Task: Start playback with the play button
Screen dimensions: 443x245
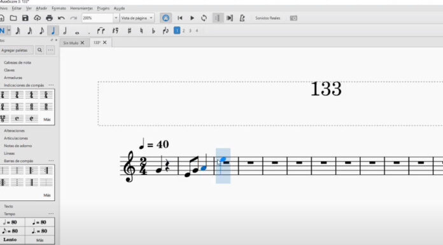Action: point(192,18)
